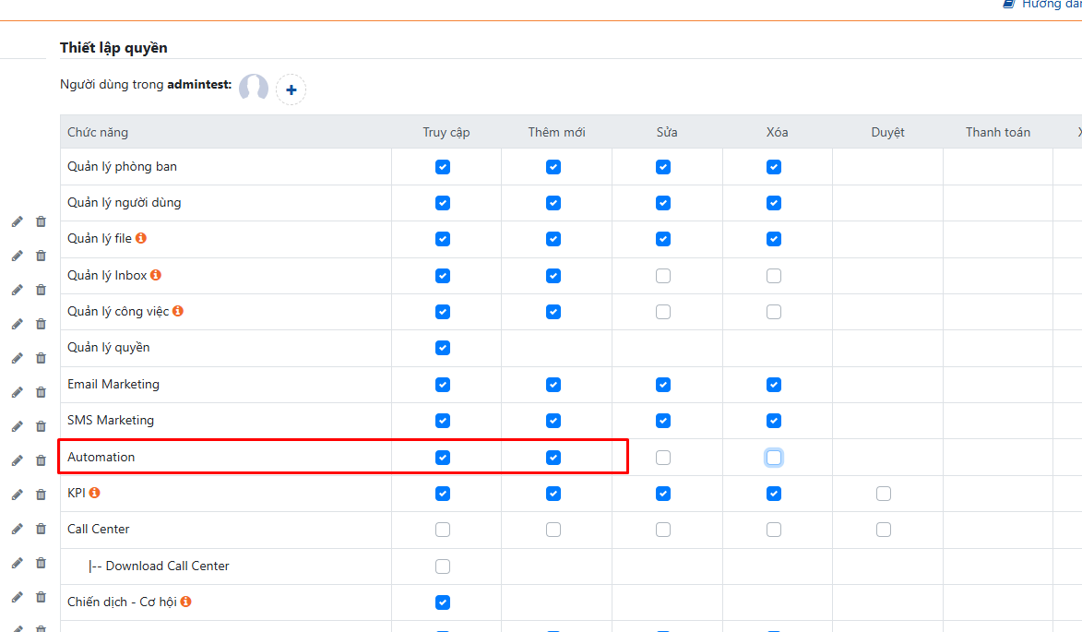Enable Xóa permission for Quản lý Inbox
This screenshot has height=632, width=1082.
point(774,276)
